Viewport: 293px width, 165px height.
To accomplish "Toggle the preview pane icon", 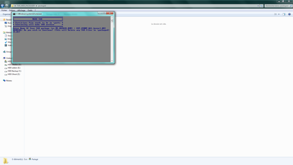I will (284, 14).
